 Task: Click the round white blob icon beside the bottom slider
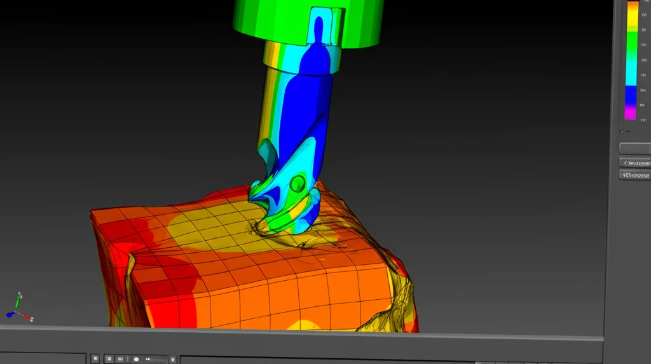(x=136, y=360)
